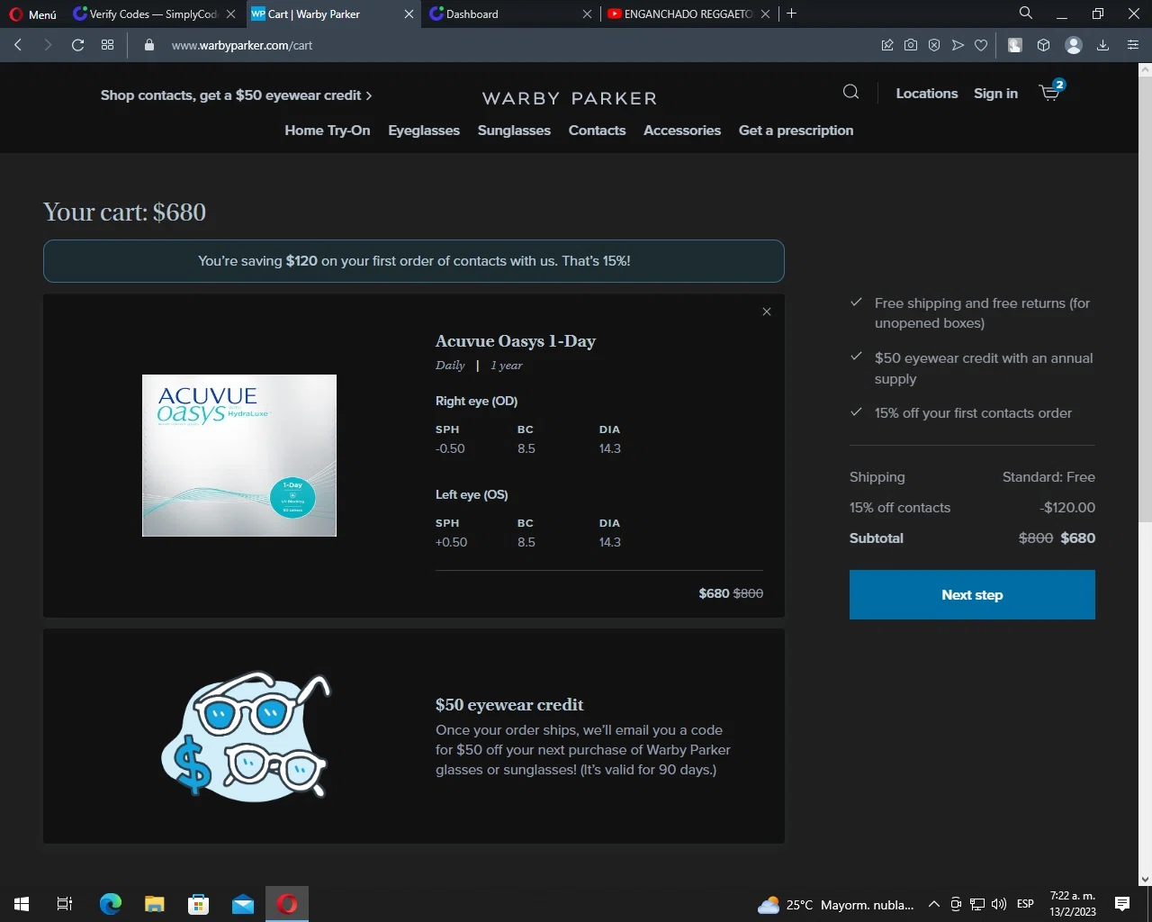Open the Acuvue Oasys 1-Day product title
The height and width of the screenshot is (922, 1152).
click(x=516, y=341)
